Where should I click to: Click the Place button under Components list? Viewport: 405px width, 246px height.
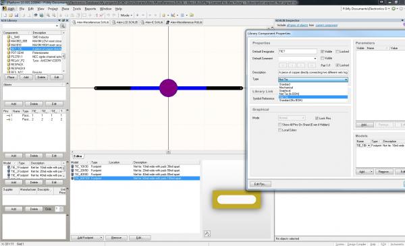click(11, 77)
